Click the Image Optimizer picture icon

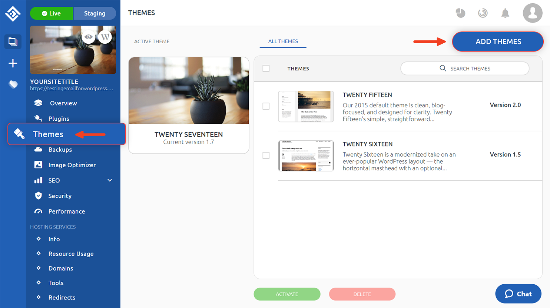(x=38, y=165)
